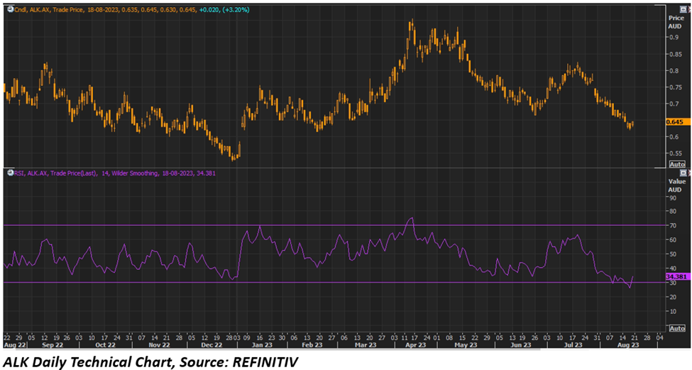Click the 'May 23' month label
This screenshot has width=692, height=370.
tap(466, 345)
